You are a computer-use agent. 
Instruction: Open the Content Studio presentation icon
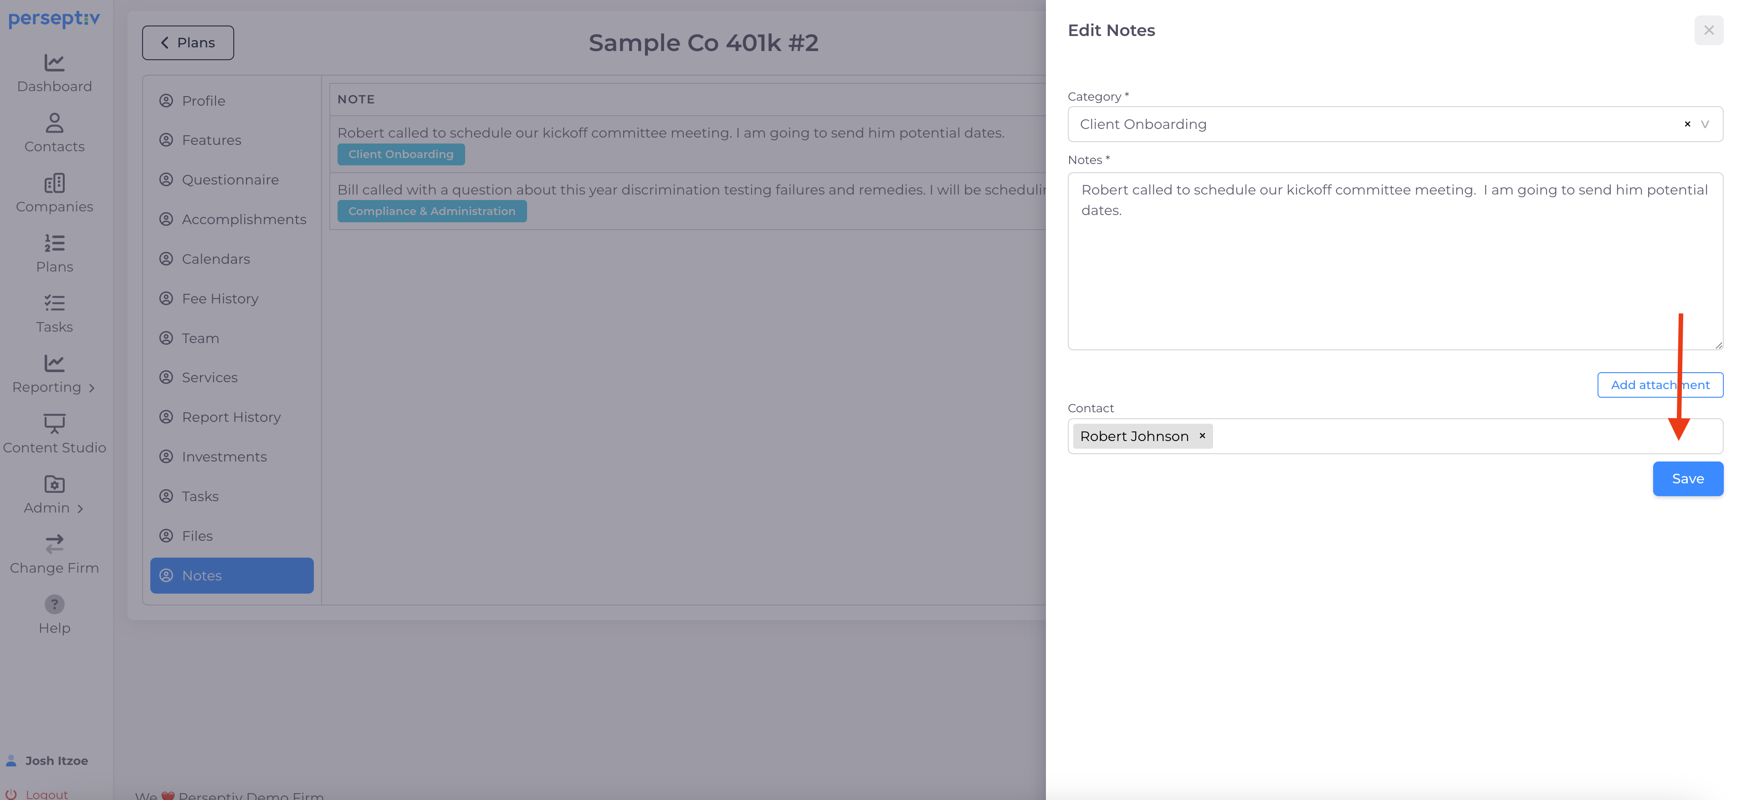[x=54, y=423]
